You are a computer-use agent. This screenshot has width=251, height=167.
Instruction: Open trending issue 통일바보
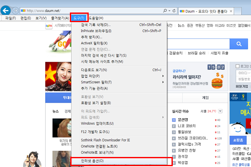[184, 132]
